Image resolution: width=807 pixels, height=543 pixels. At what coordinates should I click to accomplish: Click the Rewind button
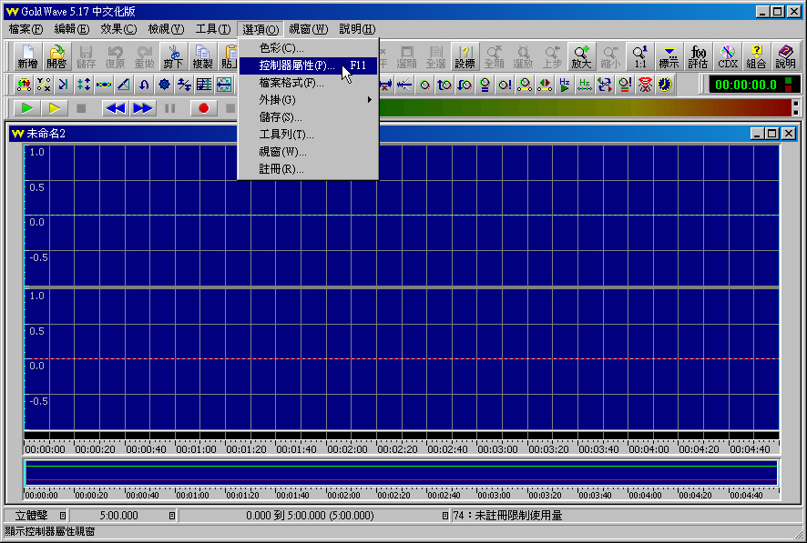tap(115, 108)
